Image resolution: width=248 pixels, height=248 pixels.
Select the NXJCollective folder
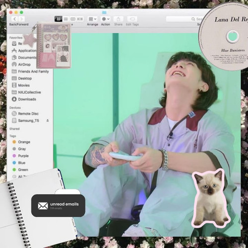(26, 92)
